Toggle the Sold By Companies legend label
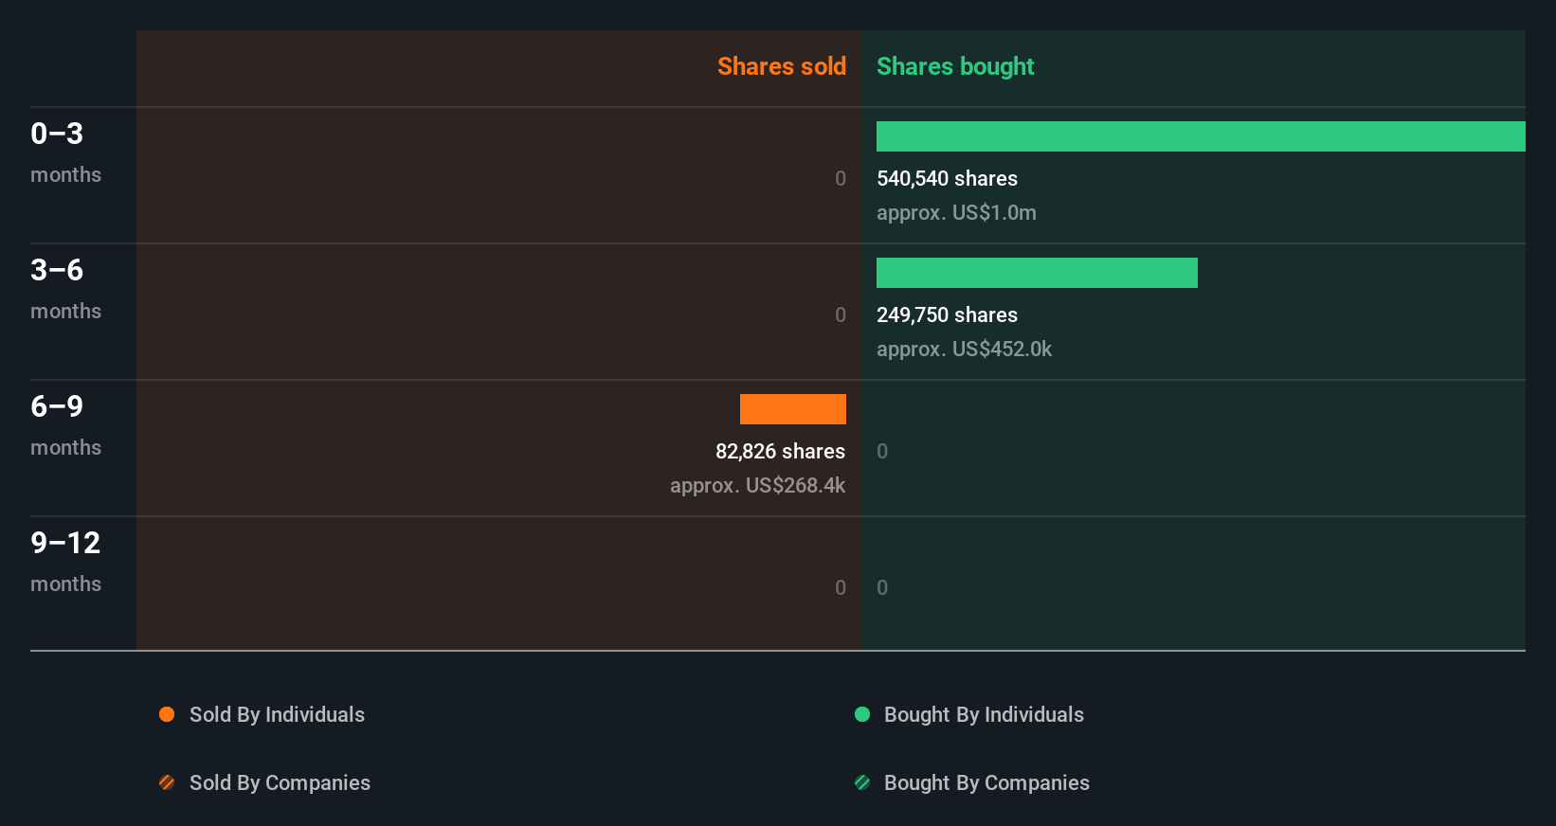 pos(280,782)
